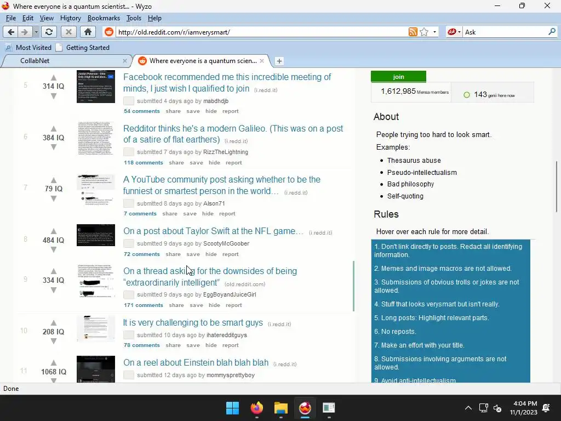
Task: Bookmark this page with the star icon
Action: click(x=425, y=32)
